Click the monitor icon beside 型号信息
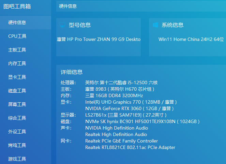 point(62,25)
